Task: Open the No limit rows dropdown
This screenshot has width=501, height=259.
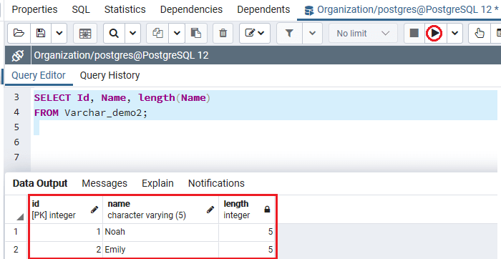Action: pyautogui.click(x=364, y=33)
